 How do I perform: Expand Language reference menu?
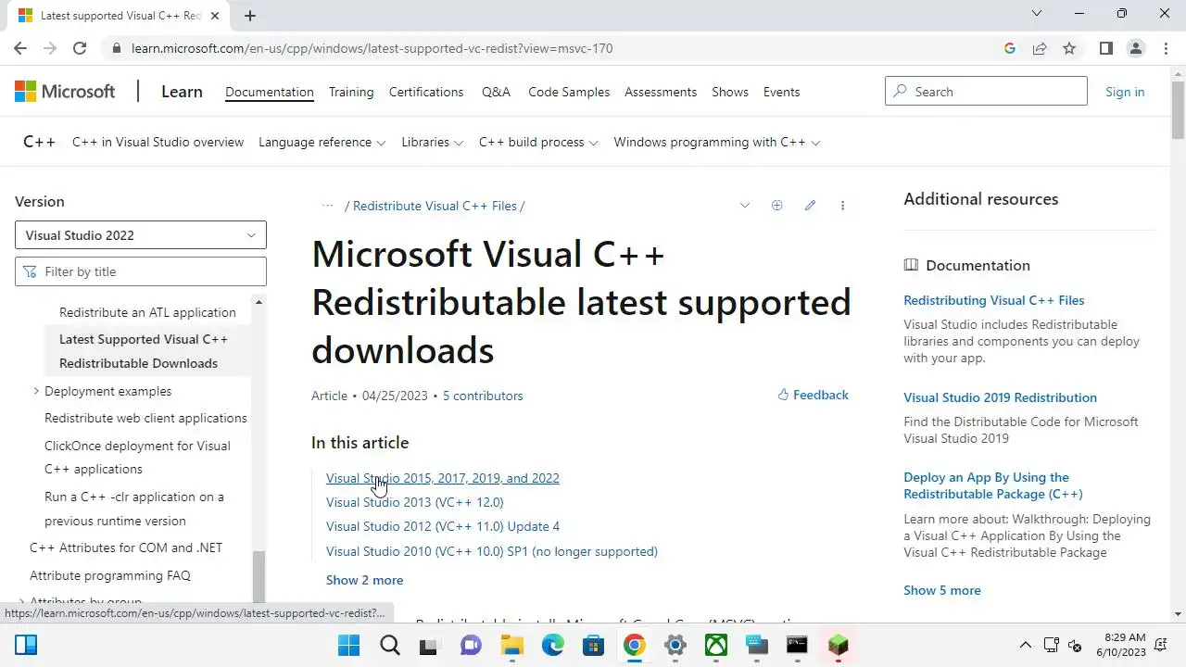(322, 142)
